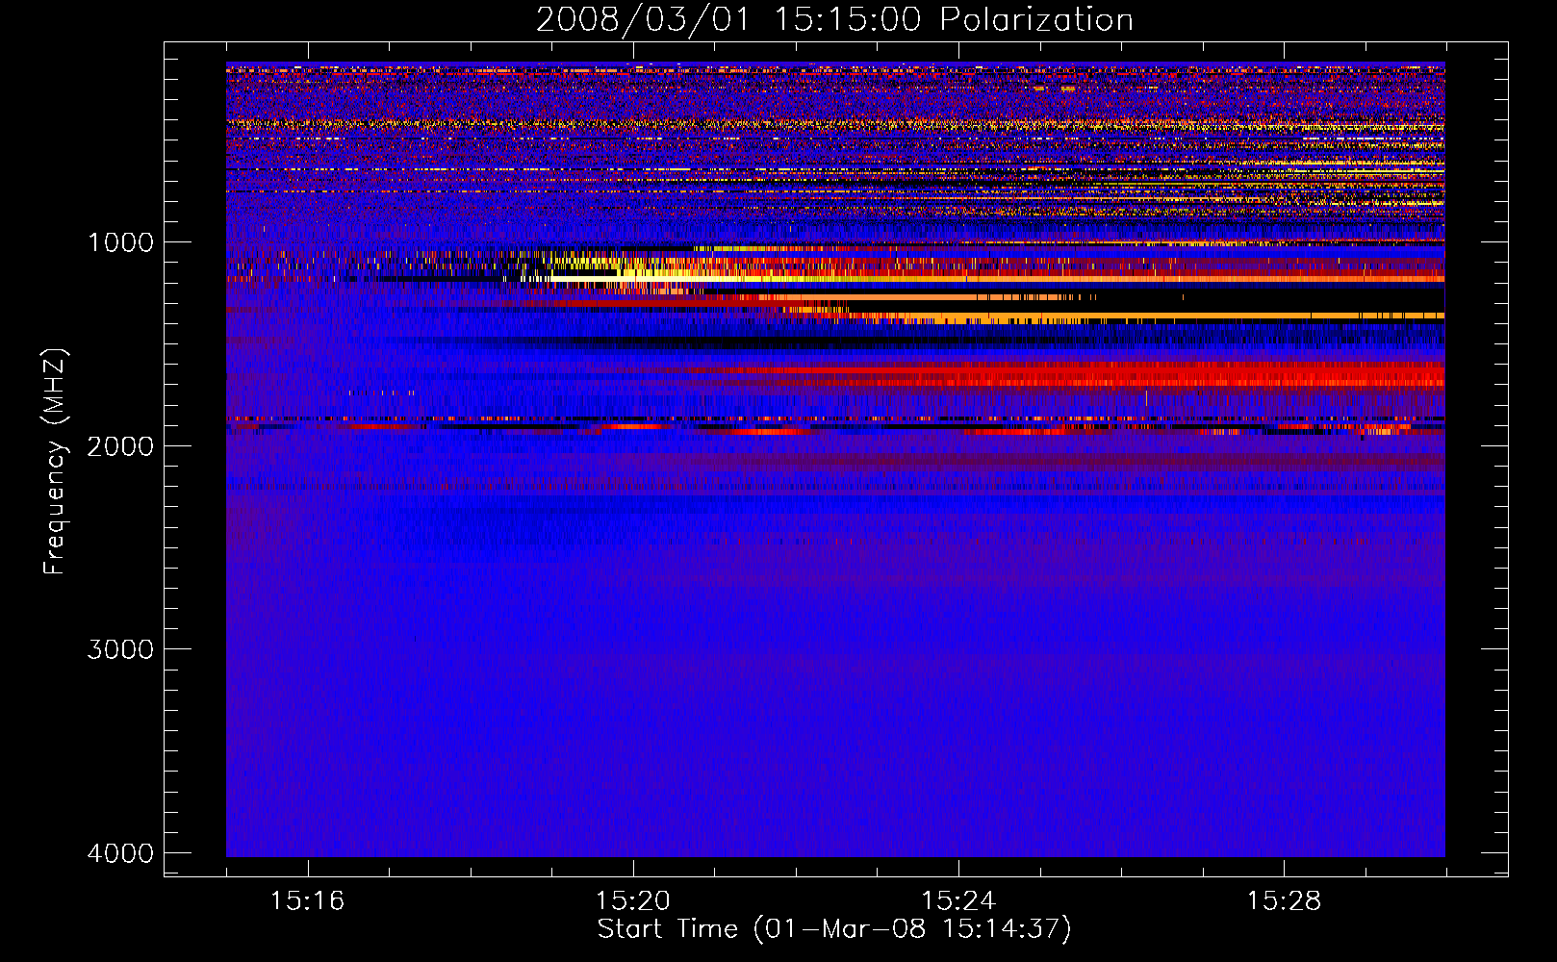Click the 15:20 time tick label

click(632, 901)
